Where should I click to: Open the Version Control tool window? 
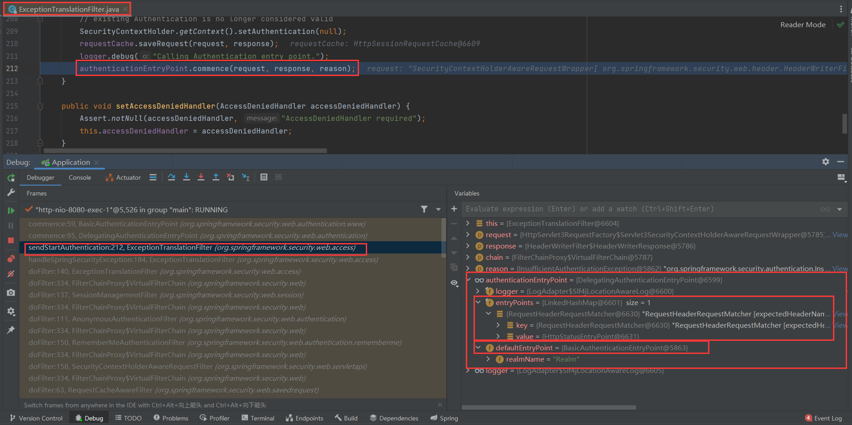point(36,418)
